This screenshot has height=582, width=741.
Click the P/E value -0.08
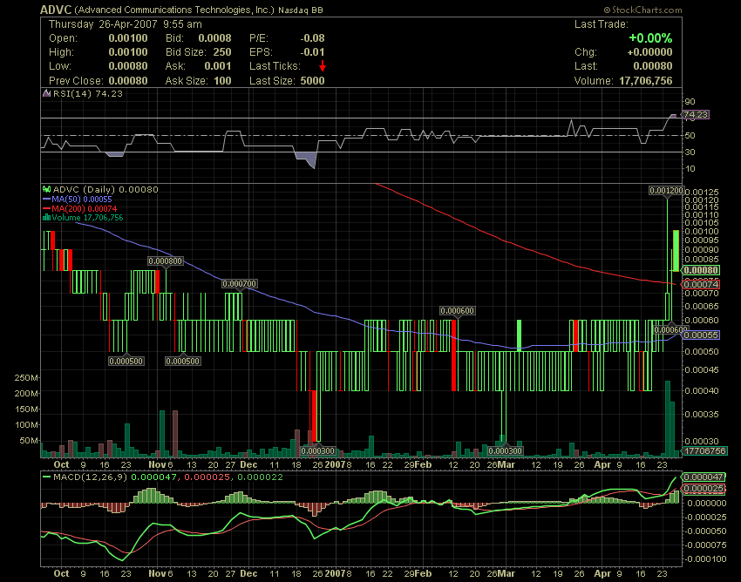(x=312, y=38)
